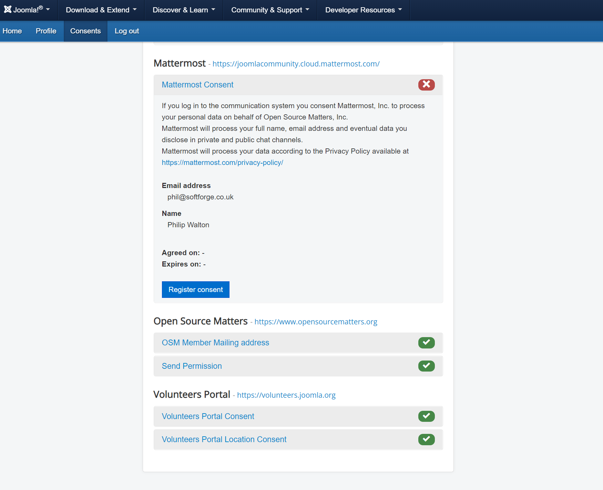Expand the OSM Member Mailing address section
The height and width of the screenshot is (490, 603).
click(215, 343)
